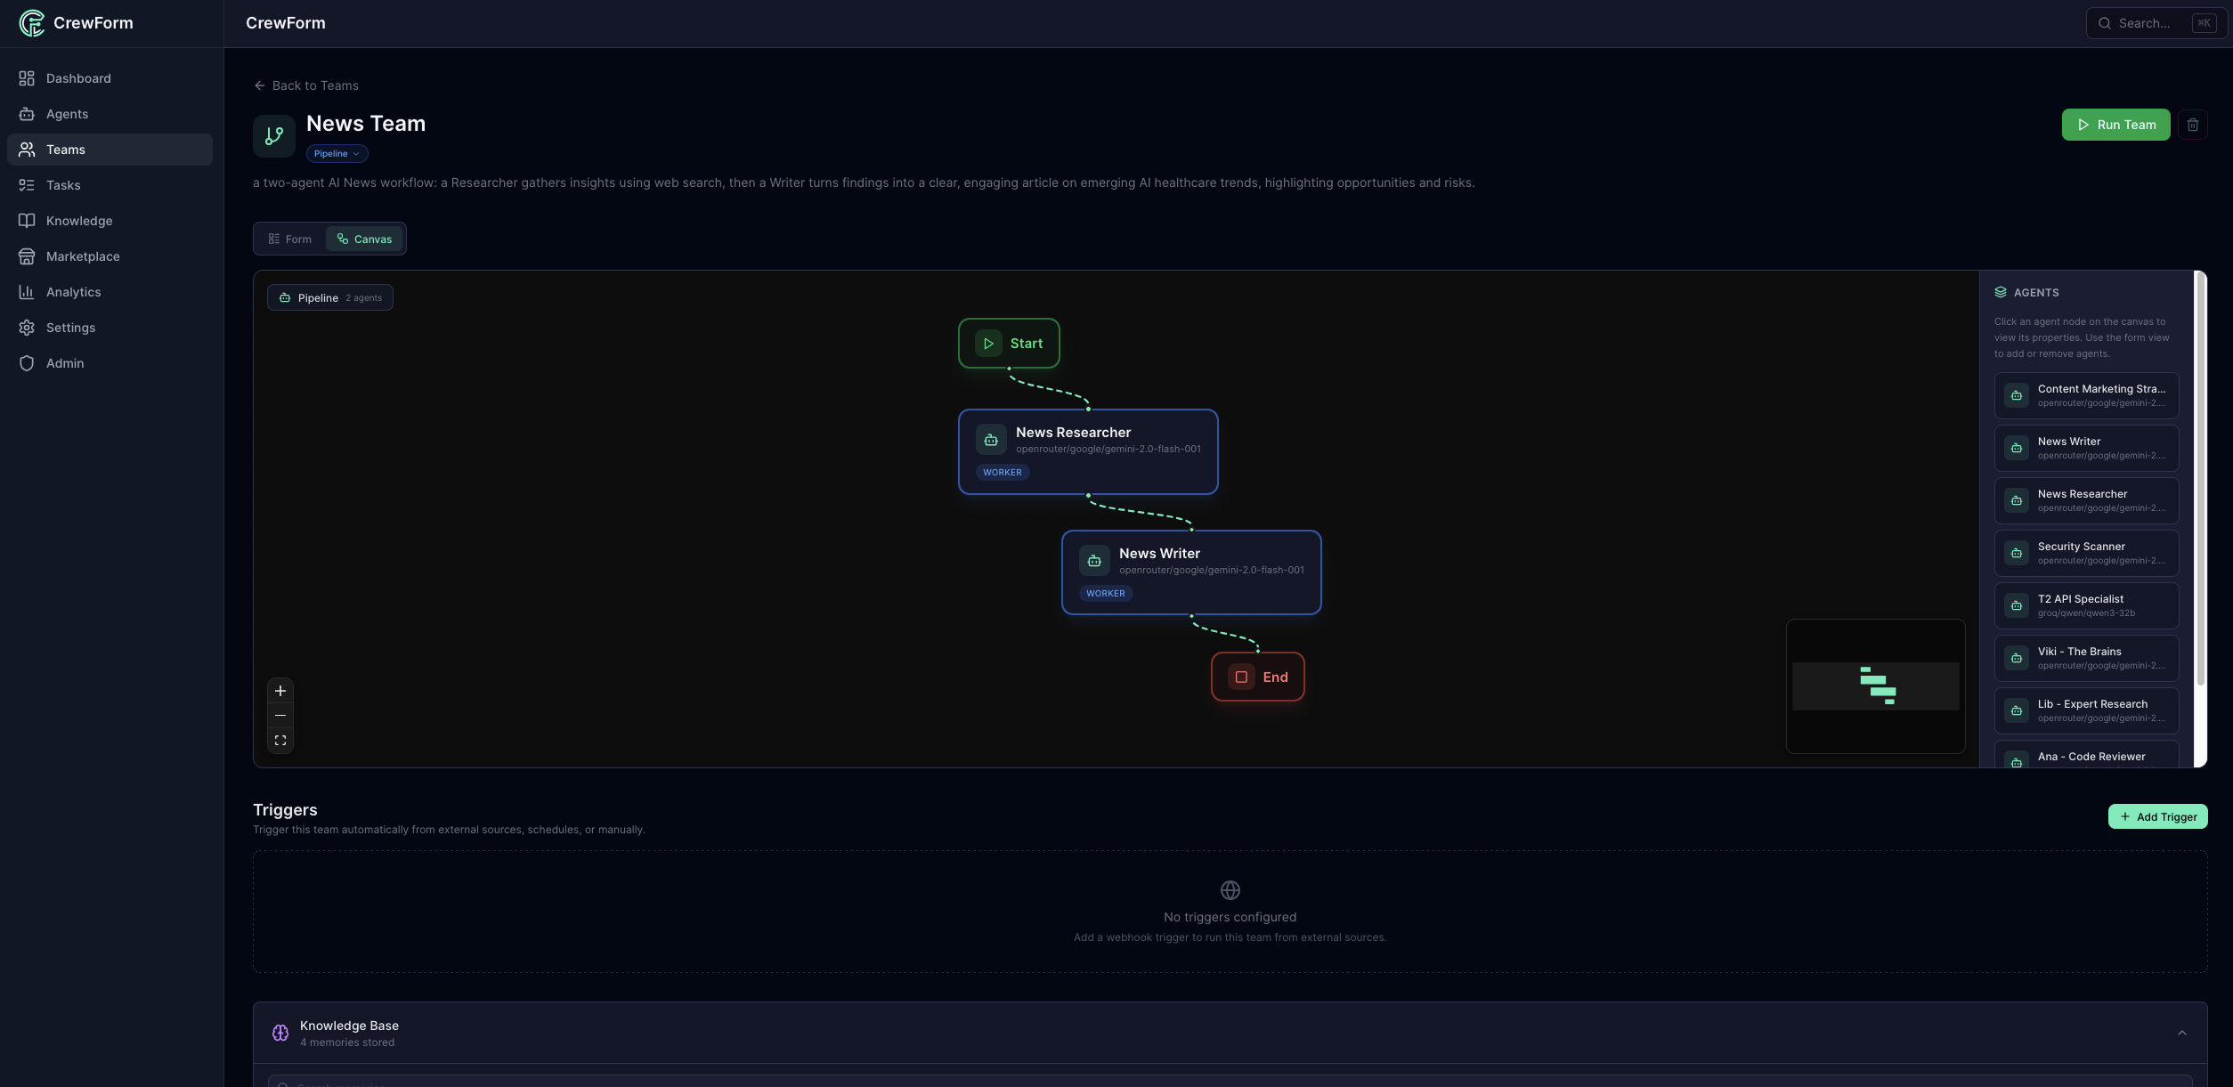The width and height of the screenshot is (2233, 1087).
Task: Click the CrewForm logo icon
Action: [x=31, y=23]
